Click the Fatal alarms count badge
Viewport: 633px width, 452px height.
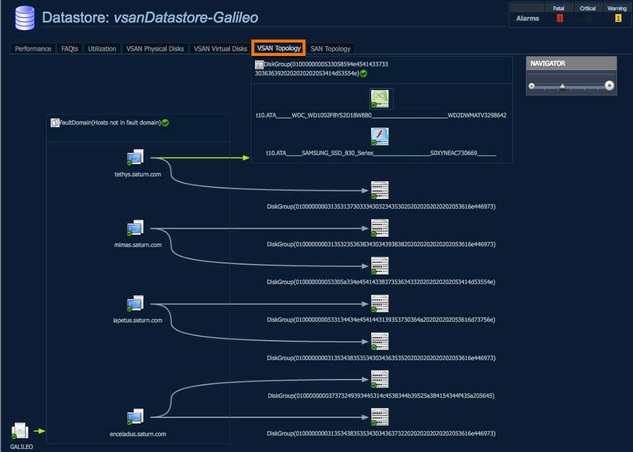(x=559, y=18)
